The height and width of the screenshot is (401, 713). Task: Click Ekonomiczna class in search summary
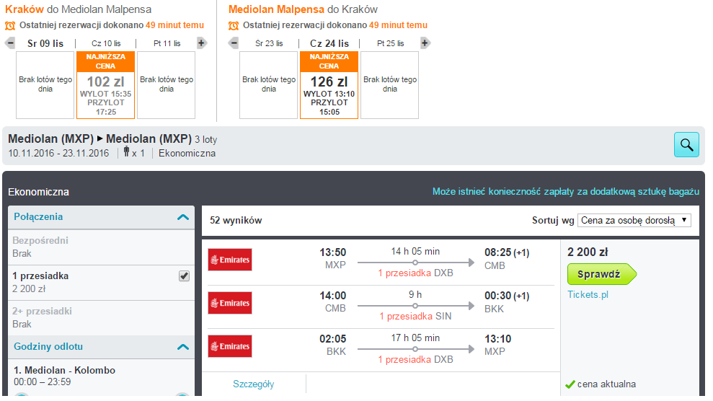click(x=187, y=153)
